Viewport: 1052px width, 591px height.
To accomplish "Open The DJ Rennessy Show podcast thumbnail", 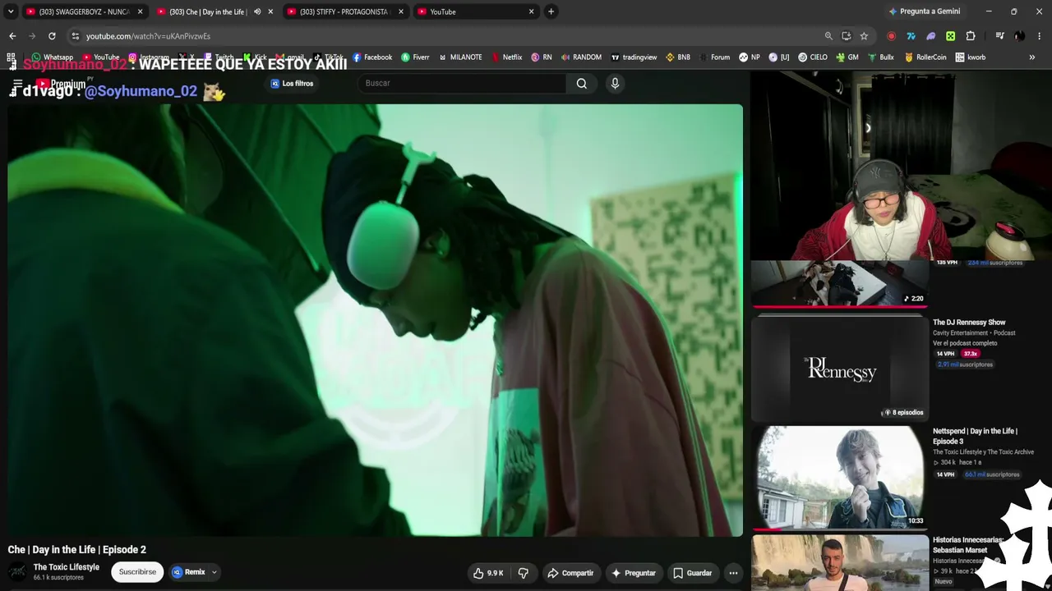I will click(840, 369).
